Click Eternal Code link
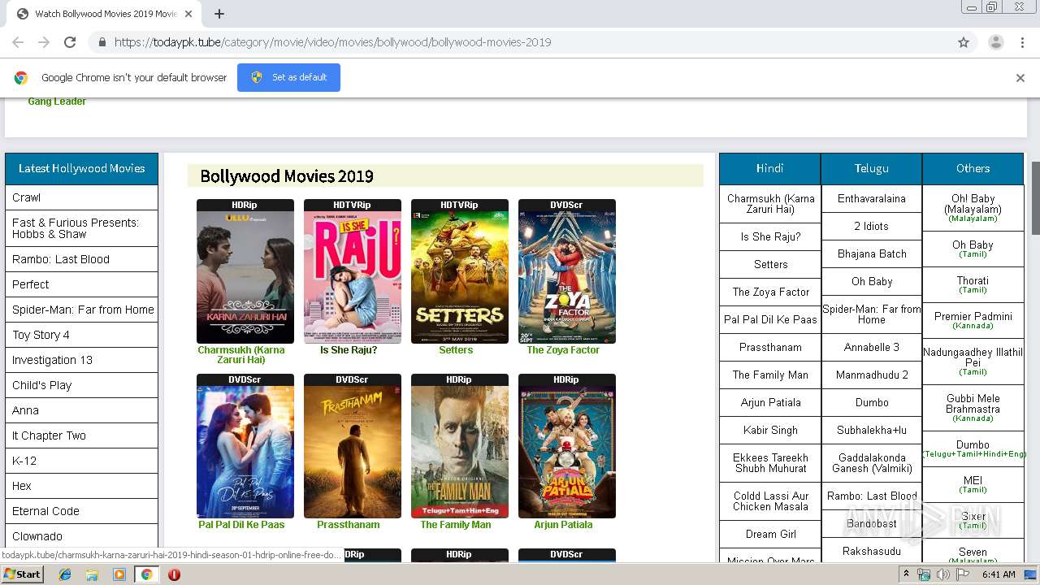Screen dimensions: 1040x585 pos(45,511)
